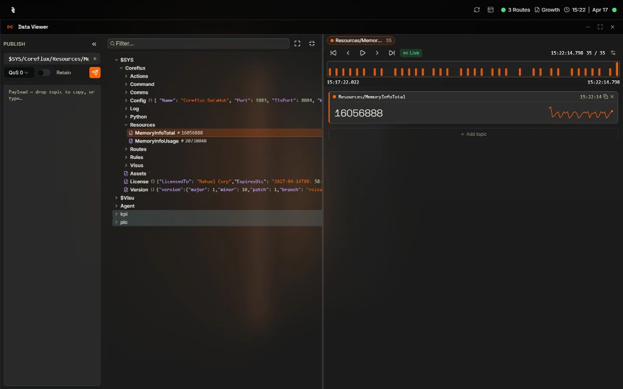The height and width of the screenshot is (389, 623).
Task: Toggle the Retain switch off or on
Action: [x=43, y=72]
